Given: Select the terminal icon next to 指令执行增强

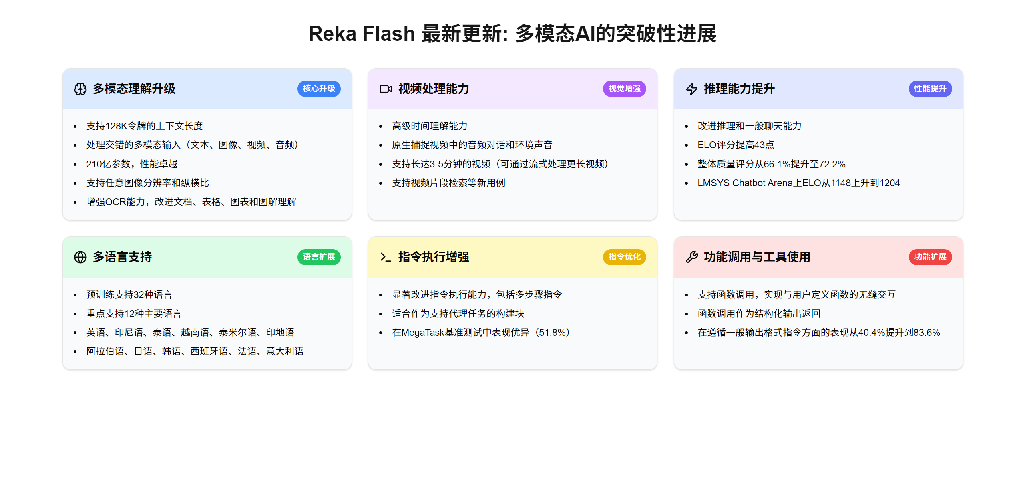Looking at the screenshot, I should coord(385,257).
